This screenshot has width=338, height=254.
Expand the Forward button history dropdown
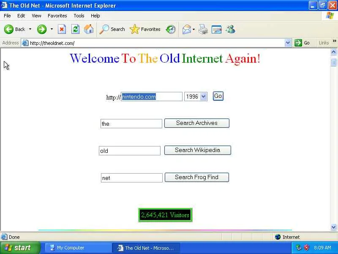[52, 29]
